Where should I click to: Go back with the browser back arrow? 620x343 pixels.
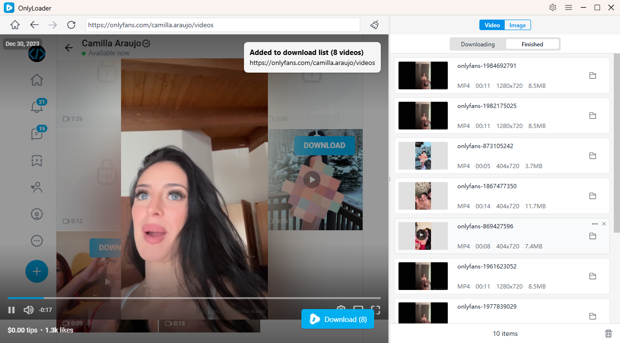[x=34, y=25]
